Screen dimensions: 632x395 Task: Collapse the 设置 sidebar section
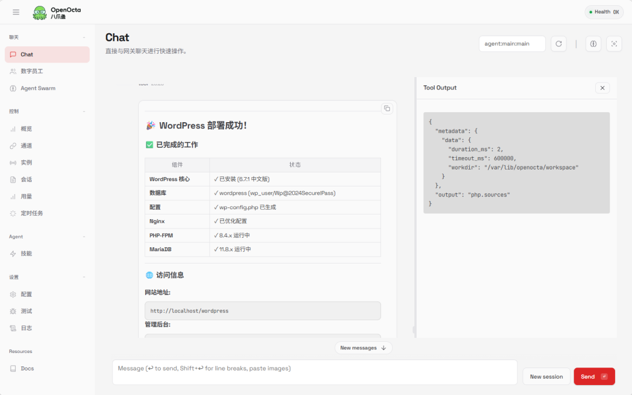pyautogui.click(x=84, y=277)
